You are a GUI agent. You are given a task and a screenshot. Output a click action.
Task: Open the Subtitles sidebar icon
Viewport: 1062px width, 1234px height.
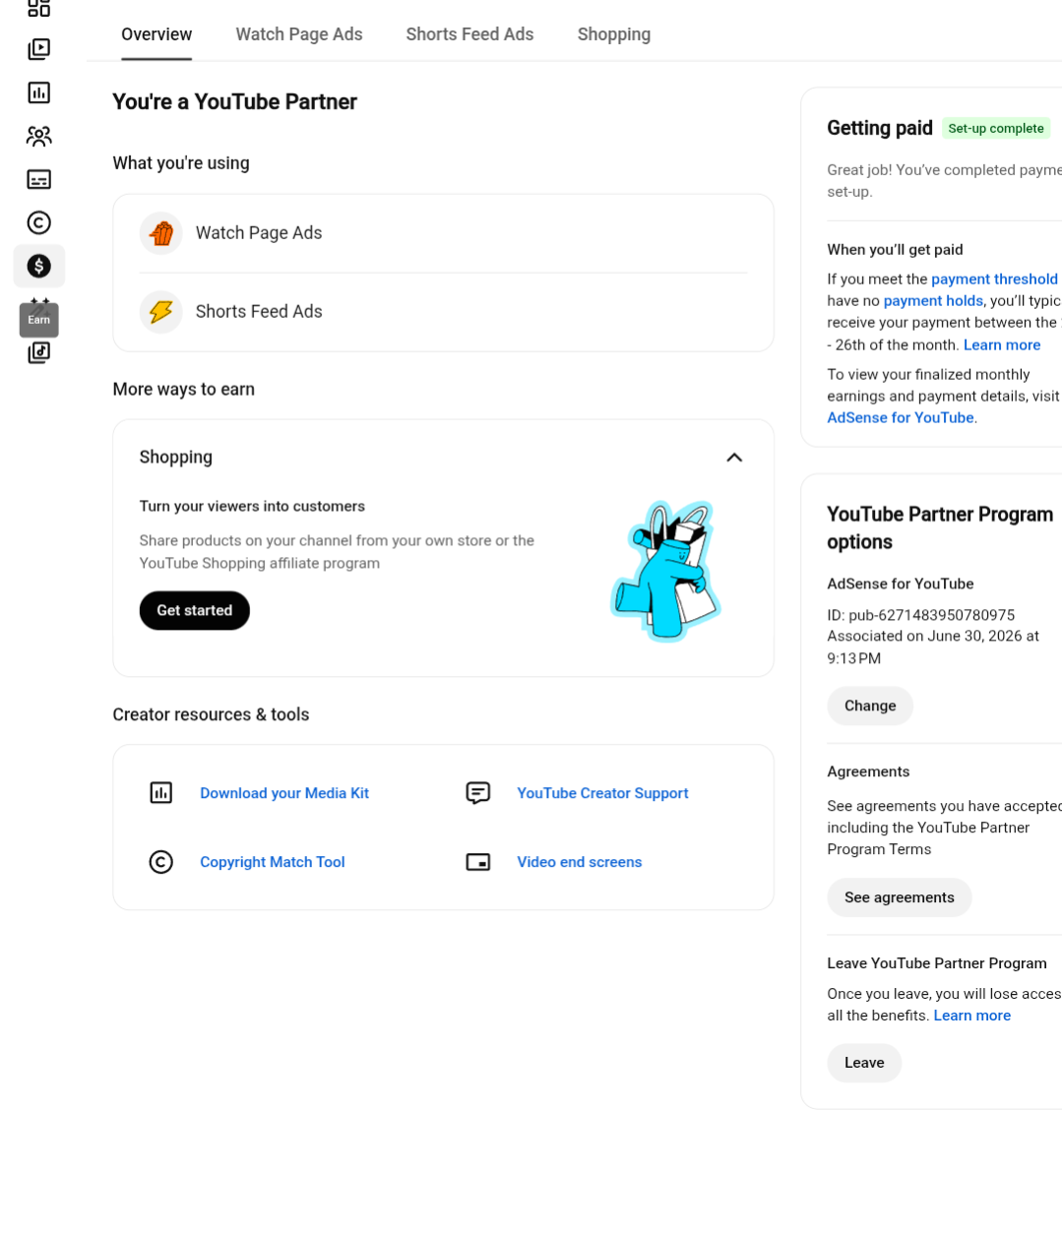point(38,179)
